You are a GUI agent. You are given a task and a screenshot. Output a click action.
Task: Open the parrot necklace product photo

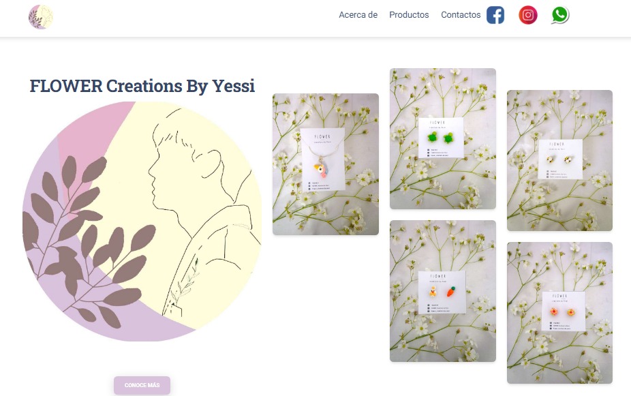(326, 164)
